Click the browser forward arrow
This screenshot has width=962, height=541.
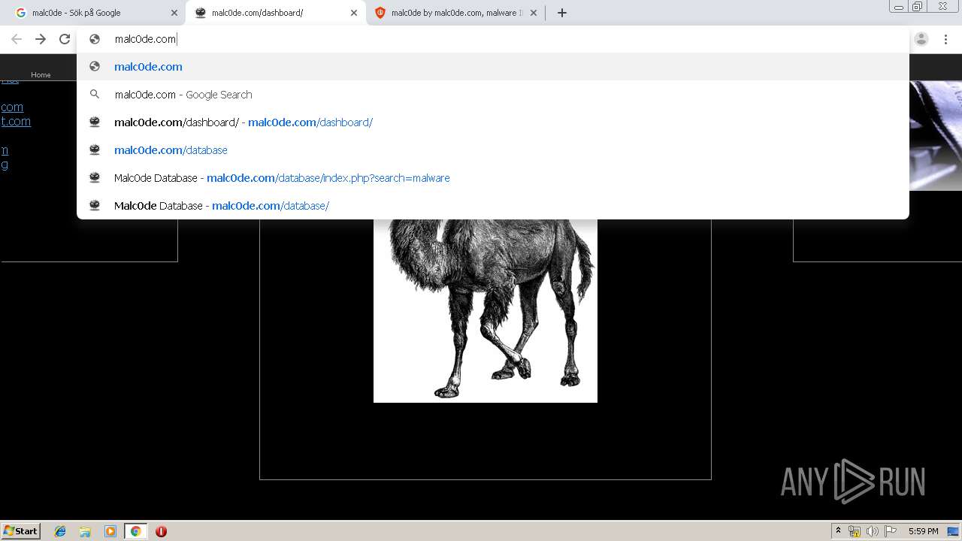41,39
